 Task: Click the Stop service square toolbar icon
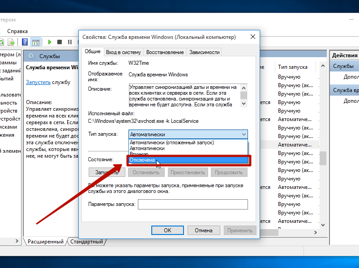click(60, 42)
